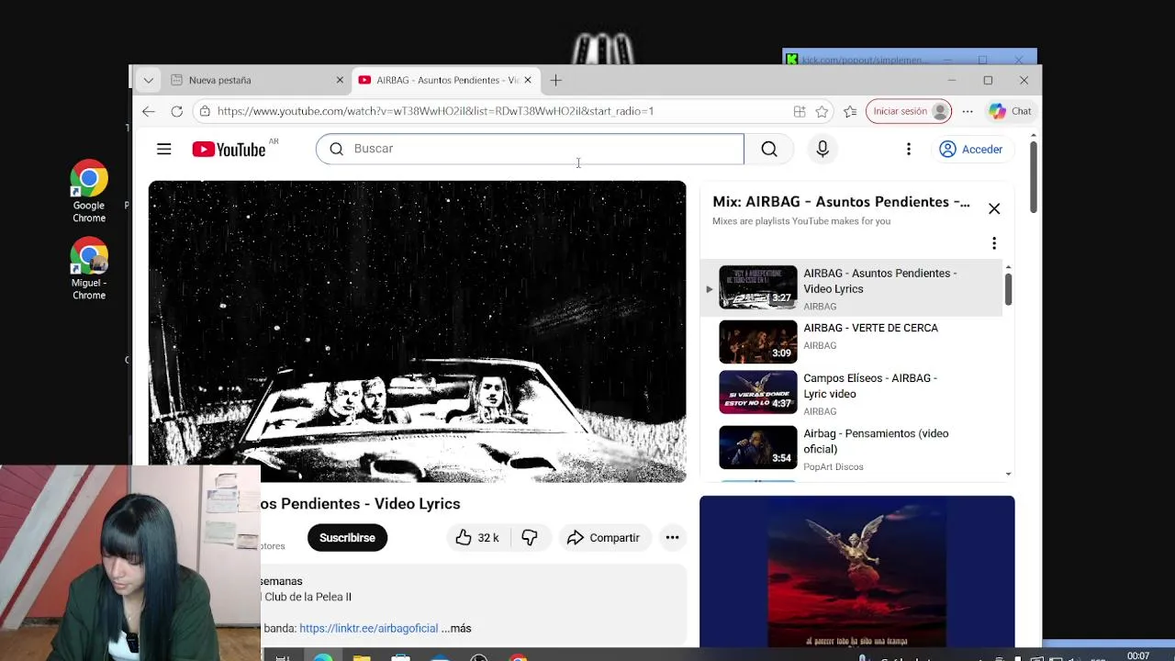The image size is (1175, 661).
Task: Open more video actions three-dot button
Action: click(x=672, y=538)
